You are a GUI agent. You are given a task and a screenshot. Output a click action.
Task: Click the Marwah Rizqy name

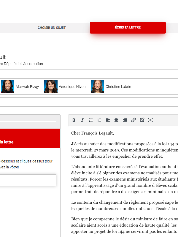[x=27, y=87]
